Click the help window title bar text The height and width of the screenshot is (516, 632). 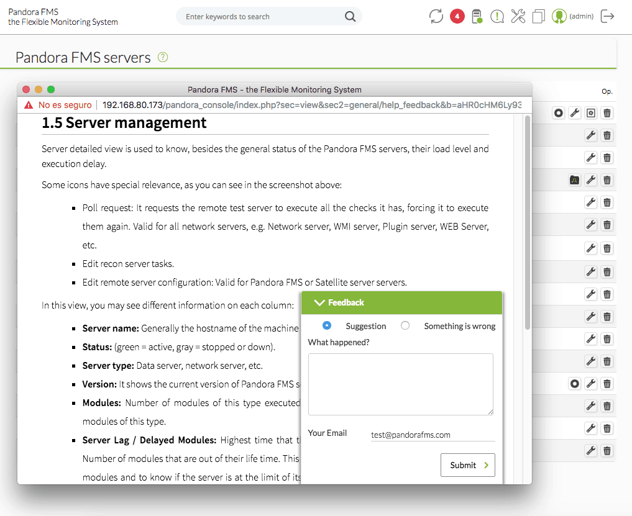click(275, 89)
